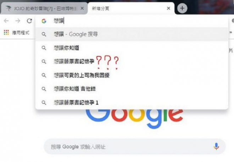
Task: Click the voice search microphone icon
Action: (216, 146)
